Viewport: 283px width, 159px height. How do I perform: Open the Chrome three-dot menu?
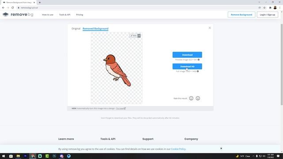click(x=280, y=8)
